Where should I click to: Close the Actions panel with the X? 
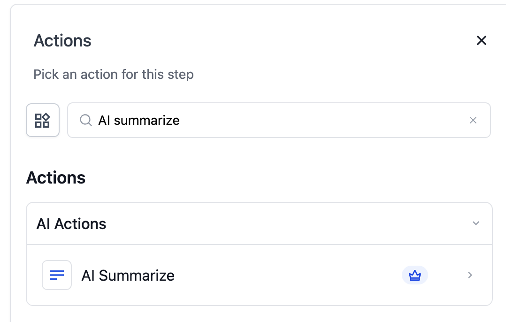(481, 40)
